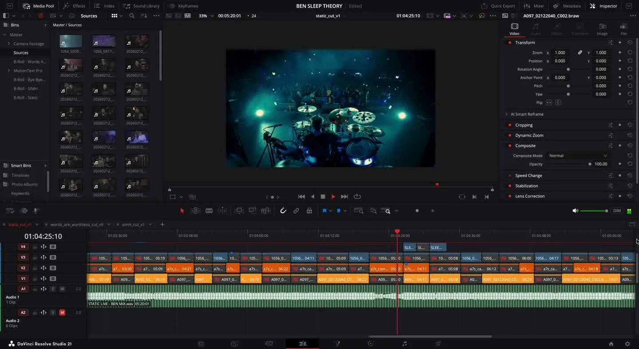Image resolution: width=639 pixels, height=349 pixels.
Task: Mute audio with the speaker icon
Action: (576, 211)
